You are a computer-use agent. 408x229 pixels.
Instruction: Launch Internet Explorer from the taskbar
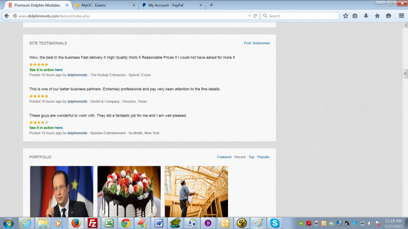pyautogui.click(x=27, y=223)
